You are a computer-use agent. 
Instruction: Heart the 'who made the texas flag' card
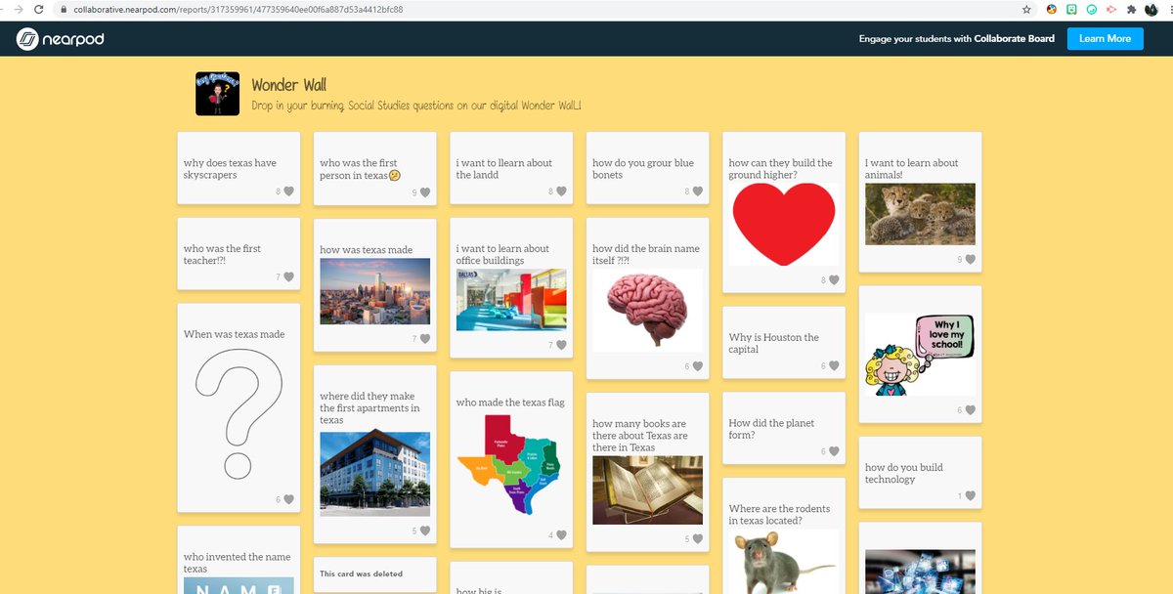[561, 535]
